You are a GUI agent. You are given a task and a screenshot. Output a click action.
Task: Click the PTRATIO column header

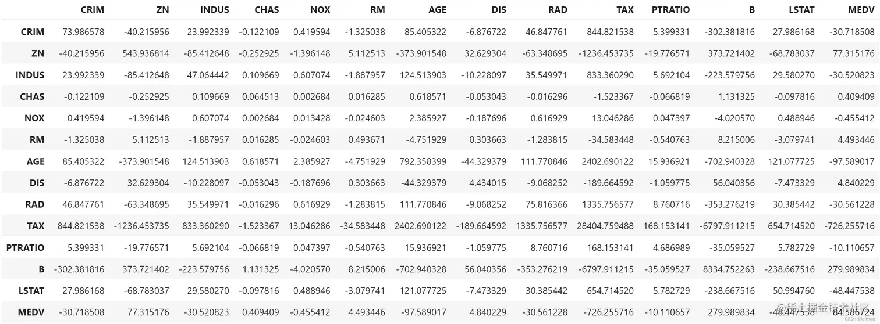670,10
